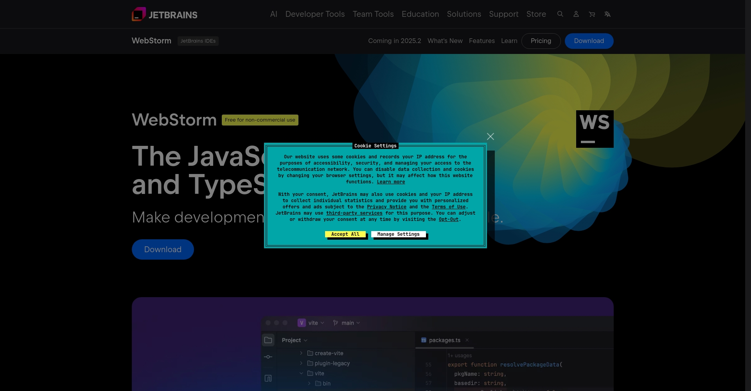Expand the vite project dropdown
This screenshot has width=751, height=391.
(322, 323)
